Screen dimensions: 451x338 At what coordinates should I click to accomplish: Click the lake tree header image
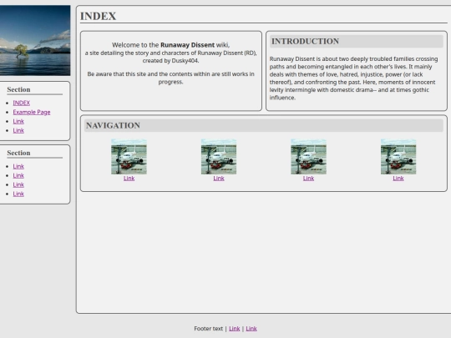(35, 41)
